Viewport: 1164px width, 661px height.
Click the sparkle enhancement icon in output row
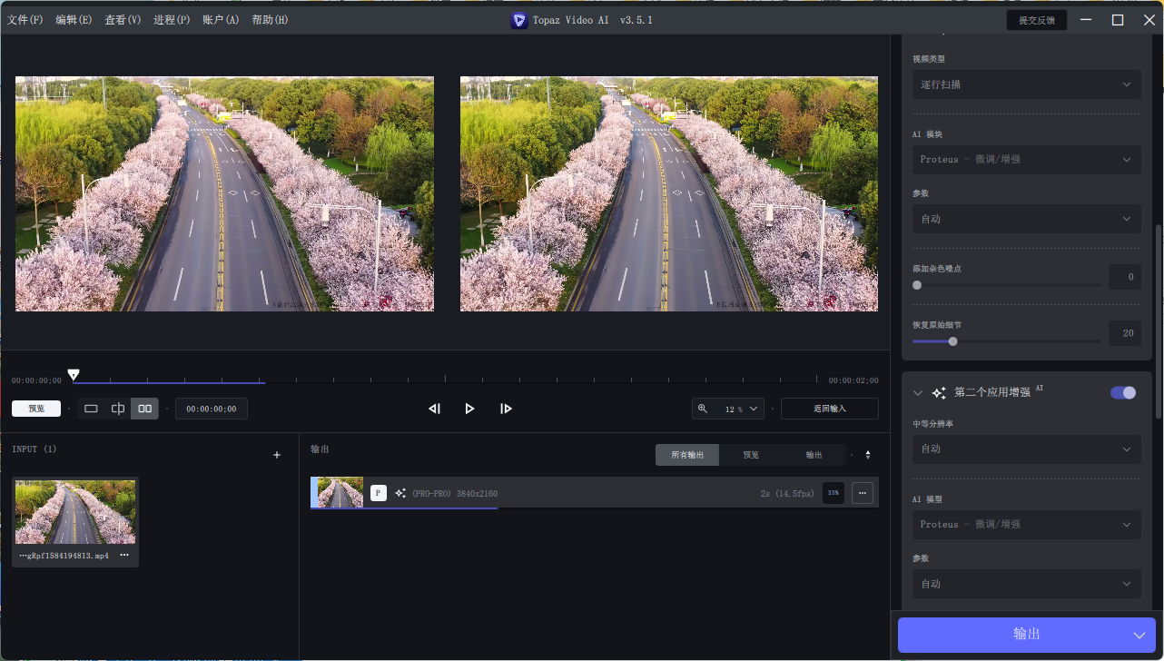(x=400, y=493)
